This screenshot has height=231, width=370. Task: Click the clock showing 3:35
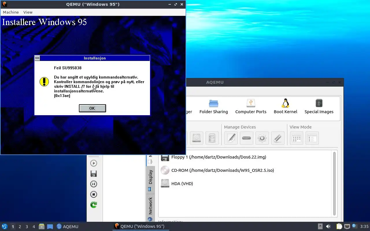(364, 226)
